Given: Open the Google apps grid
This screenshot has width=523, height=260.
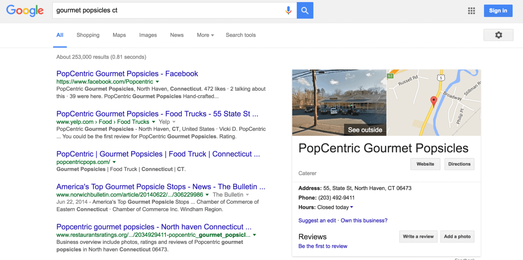Looking at the screenshot, I should [x=471, y=11].
